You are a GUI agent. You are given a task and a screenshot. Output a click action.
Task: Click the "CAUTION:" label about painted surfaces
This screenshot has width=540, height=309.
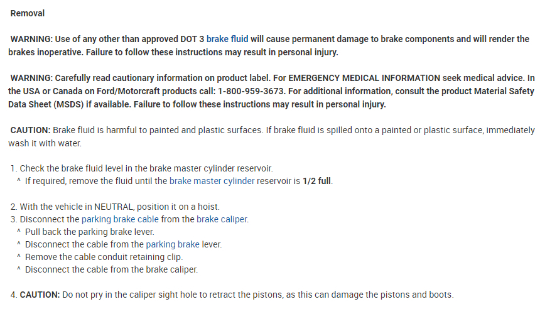[30, 130]
